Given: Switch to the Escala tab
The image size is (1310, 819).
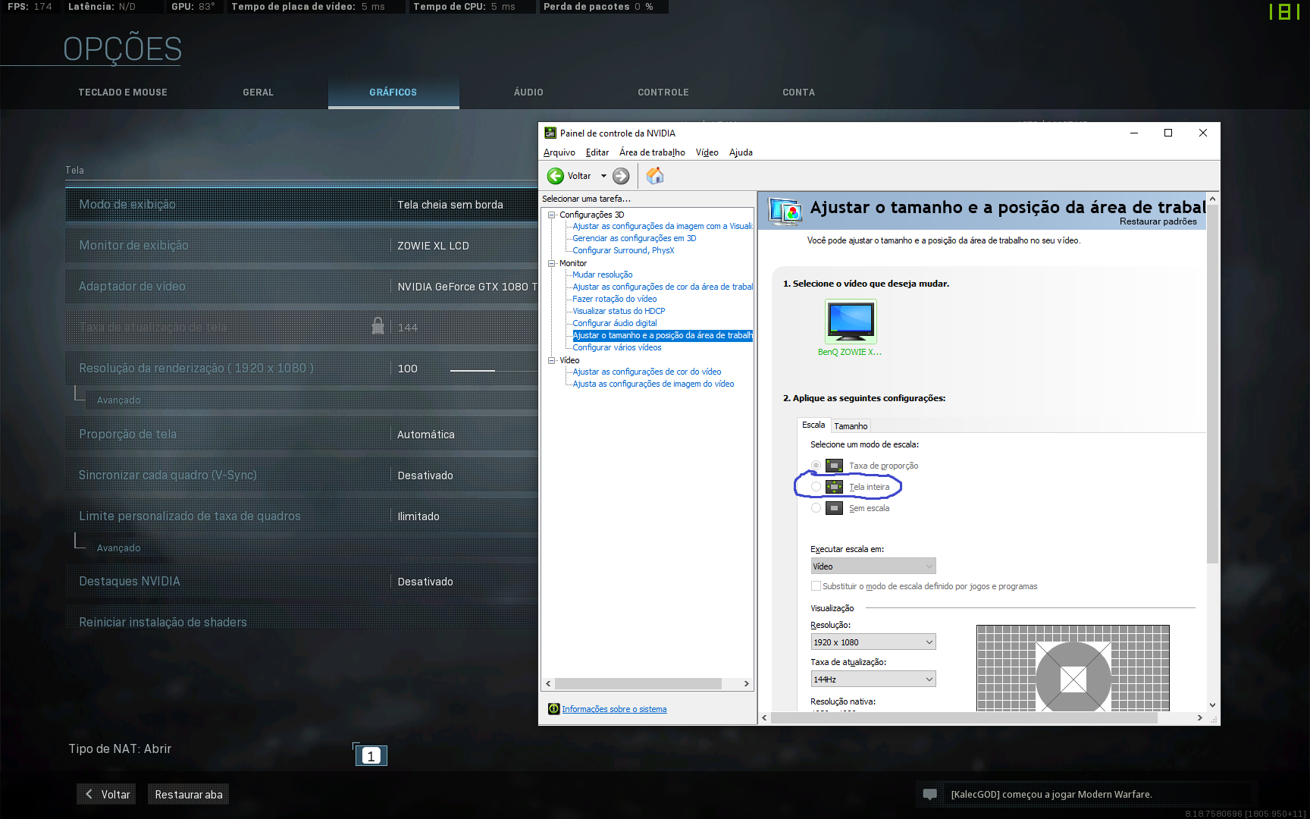Looking at the screenshot, I should [x=813, y=425].
